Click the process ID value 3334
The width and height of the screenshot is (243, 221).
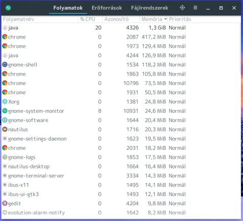point(133,175)
